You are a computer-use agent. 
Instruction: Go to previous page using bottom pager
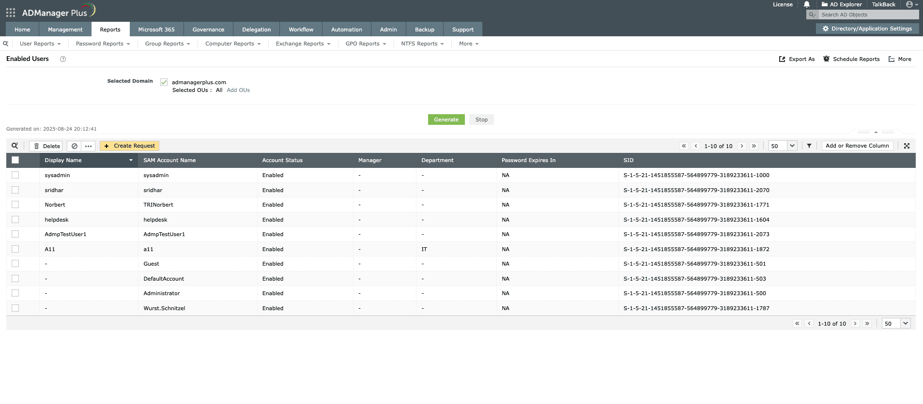pyautogui.click(x=809, y=324)
